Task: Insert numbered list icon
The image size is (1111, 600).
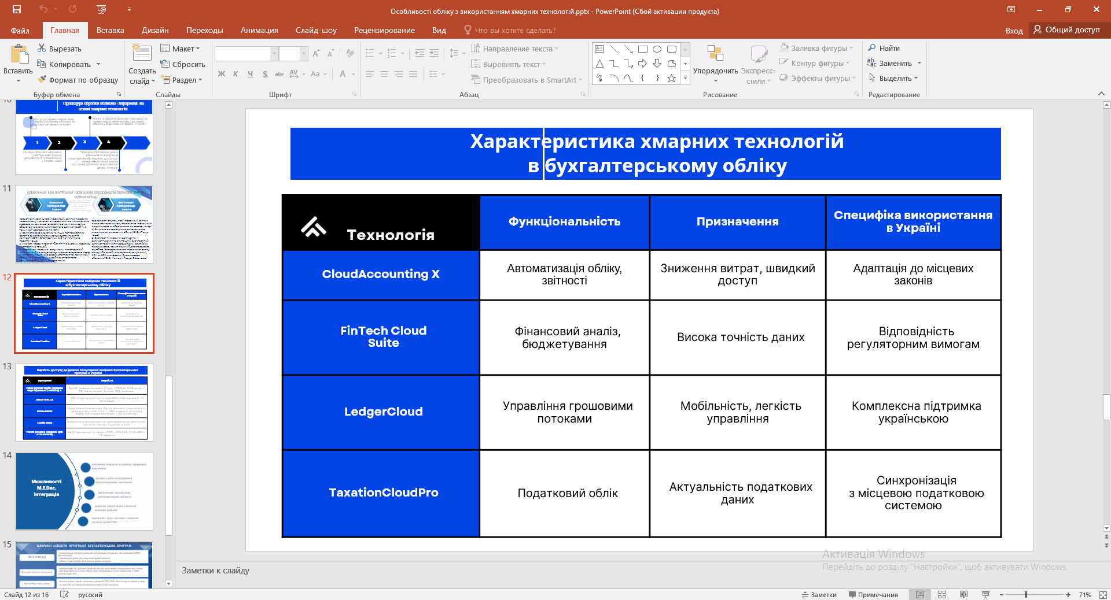Action: pyautogui.click(x=392, y=54)
